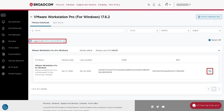Toggle the Expand All checkbox
The height and width of the screenshot is (111, 224).
pyautogui.click(x=209, y=40)
